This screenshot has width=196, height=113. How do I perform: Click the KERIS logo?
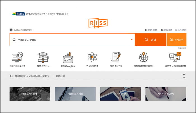18,14
